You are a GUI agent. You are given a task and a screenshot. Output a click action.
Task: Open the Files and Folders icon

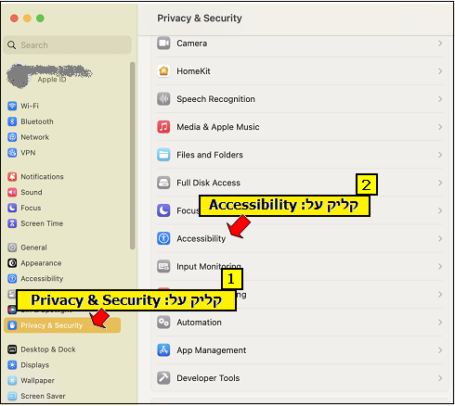click(163, 155)
